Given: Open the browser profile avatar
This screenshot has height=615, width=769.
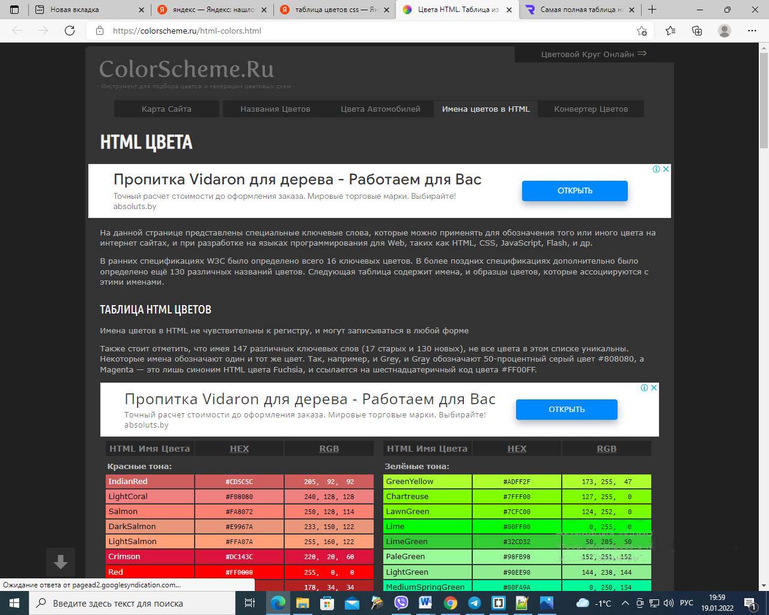Looking at the screenshot, I should [x=725, y=31].
